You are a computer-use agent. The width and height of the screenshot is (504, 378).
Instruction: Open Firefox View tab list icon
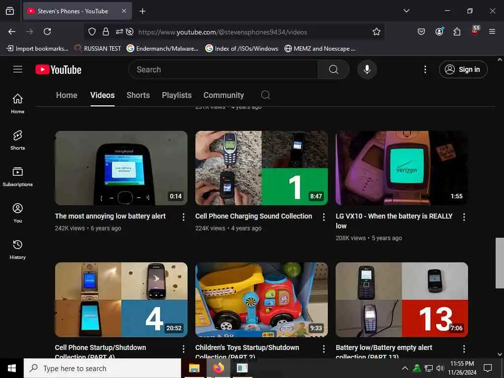10,11
